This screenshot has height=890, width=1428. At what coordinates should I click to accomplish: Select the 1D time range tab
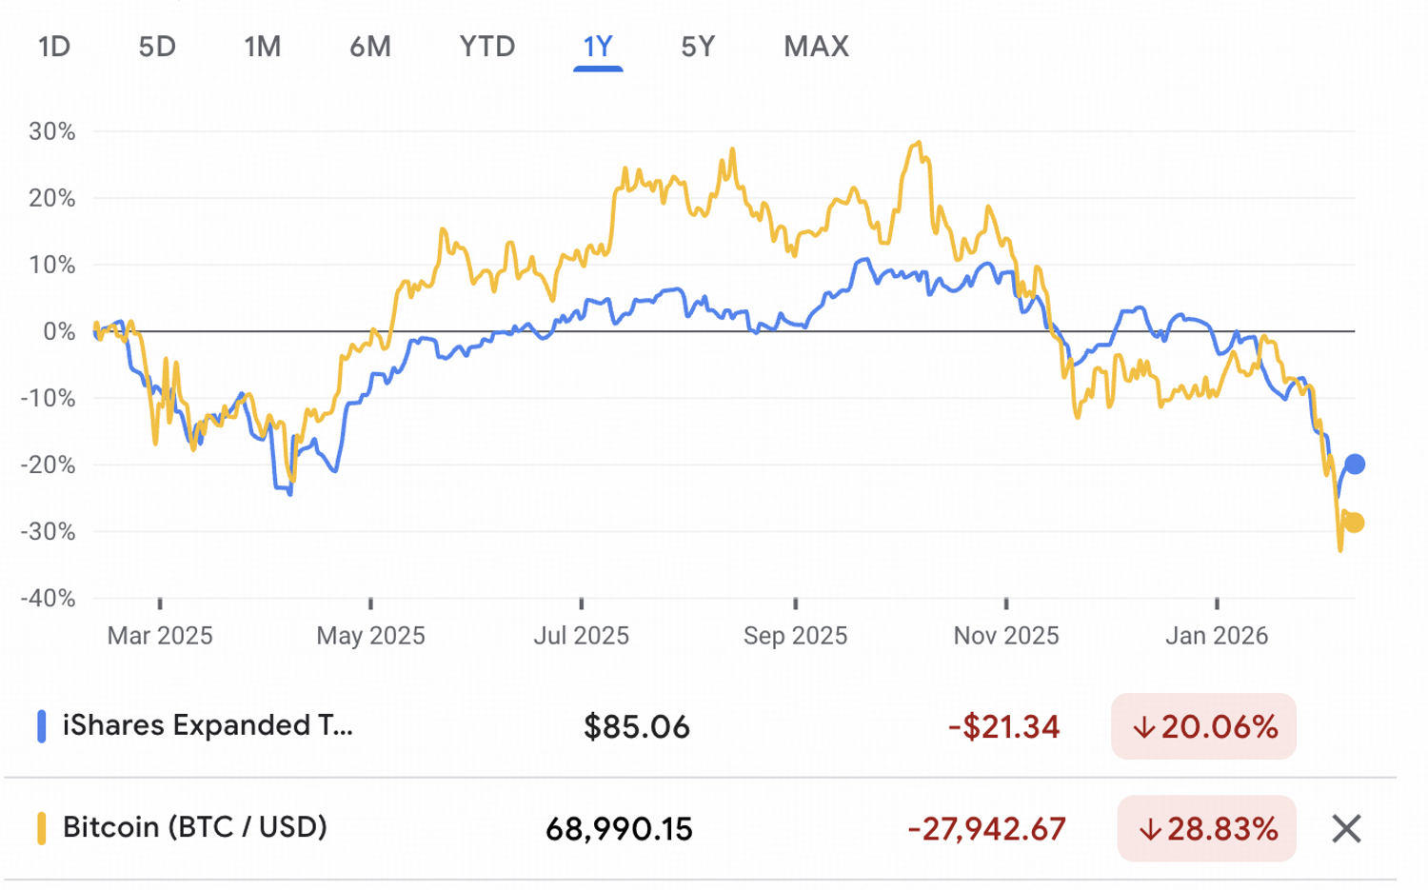(x=54, y=47)
